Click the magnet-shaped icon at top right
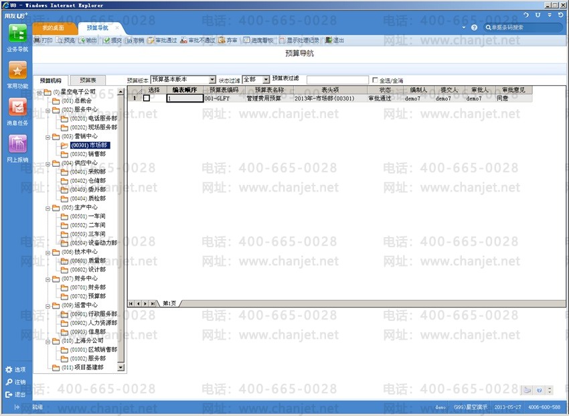Viewport: 569px width, 416px height. [538, 15]
